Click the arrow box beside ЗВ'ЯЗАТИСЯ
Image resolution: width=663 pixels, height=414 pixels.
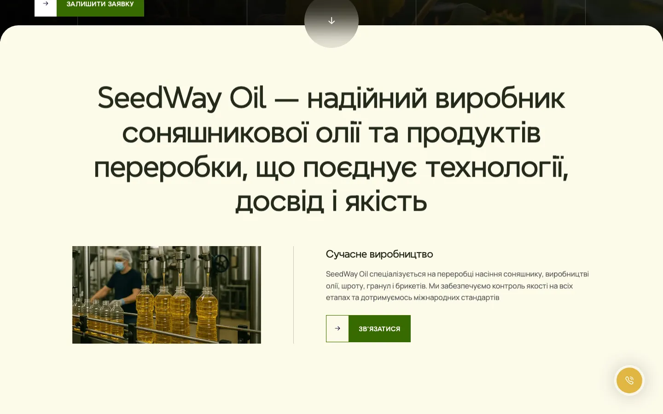click(x=337, y=328)
